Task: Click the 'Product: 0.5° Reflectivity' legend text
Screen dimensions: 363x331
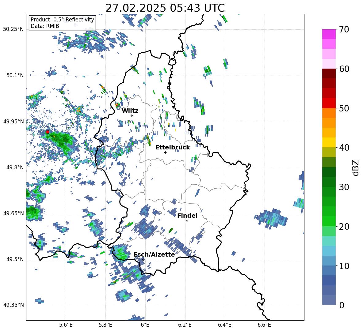Action: [62, 20]
